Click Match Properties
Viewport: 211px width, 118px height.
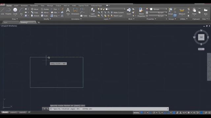pyautogui.click(x=141, y=12)
